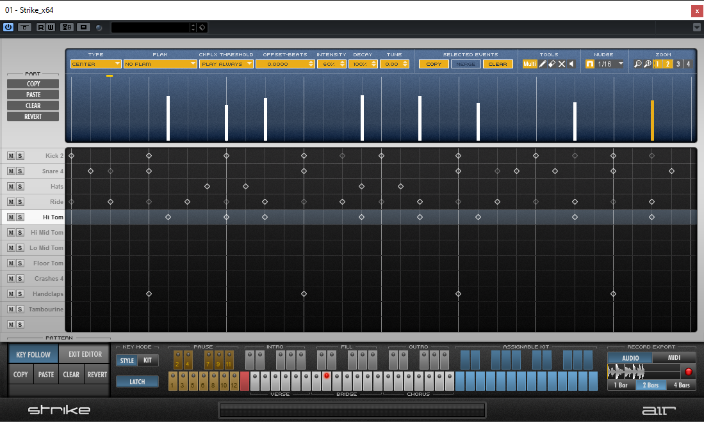Click the Exit Editor button
Image resolution: width=704 pixels, height=422 pixels.
pos(85,354)
